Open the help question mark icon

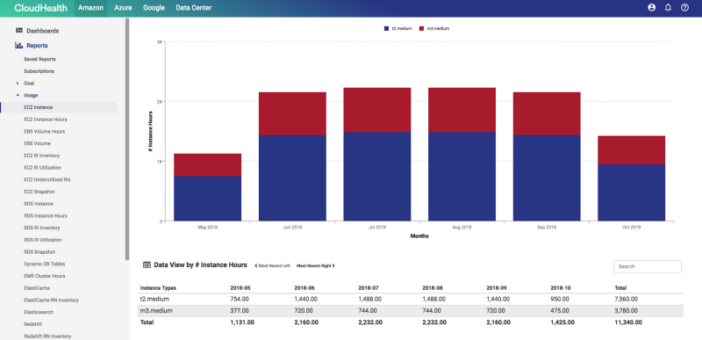pos(684,8)
